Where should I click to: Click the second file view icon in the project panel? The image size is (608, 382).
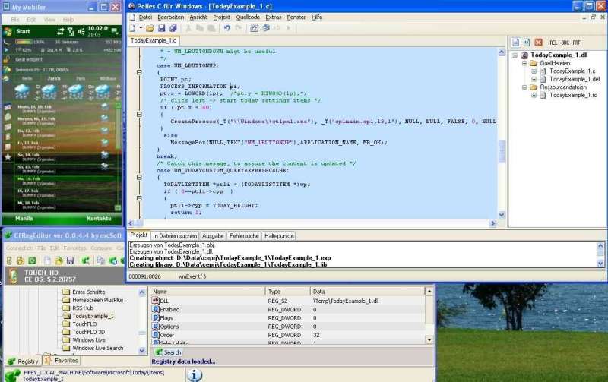coord(527,43)
